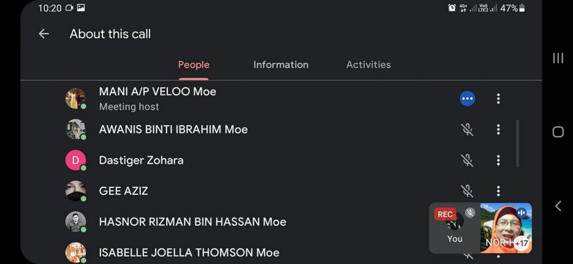Open more options for GEE AZIZ
This screenshot has height=264, width=573.
(498, 191)
